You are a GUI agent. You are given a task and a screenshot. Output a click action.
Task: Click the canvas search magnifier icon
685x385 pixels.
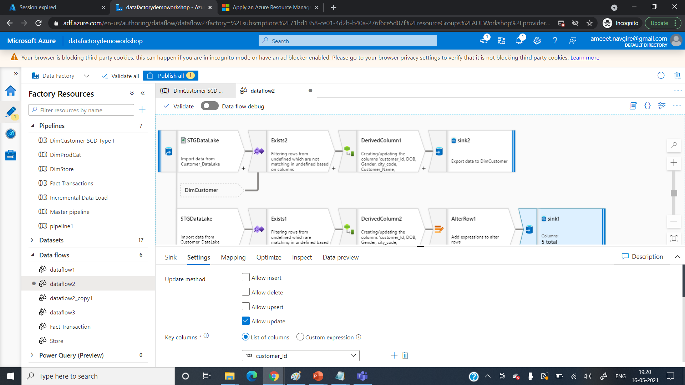pos(674,145)
